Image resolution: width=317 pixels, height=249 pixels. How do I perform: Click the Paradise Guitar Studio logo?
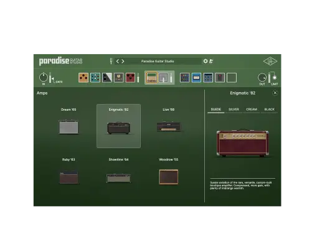pyautogui.click(x=60, y=61)
